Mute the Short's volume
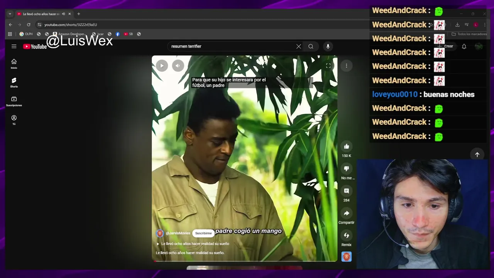 click(x=178, y=66)
